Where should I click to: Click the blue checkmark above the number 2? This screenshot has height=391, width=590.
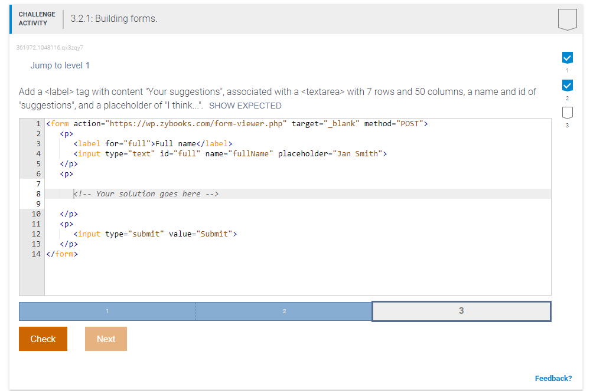click(x=567, y=85)
